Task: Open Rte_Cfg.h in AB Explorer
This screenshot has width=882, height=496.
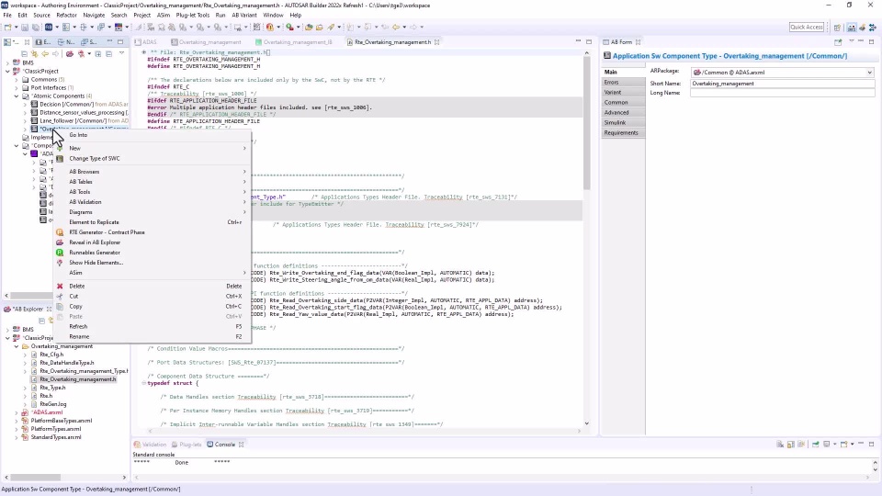Action: 52,355
